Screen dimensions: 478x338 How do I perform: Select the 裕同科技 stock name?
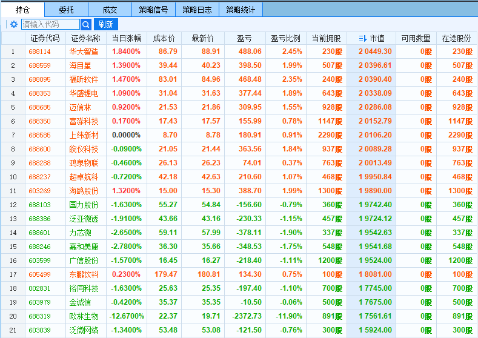pyautogui.click(x=84, y=288)
